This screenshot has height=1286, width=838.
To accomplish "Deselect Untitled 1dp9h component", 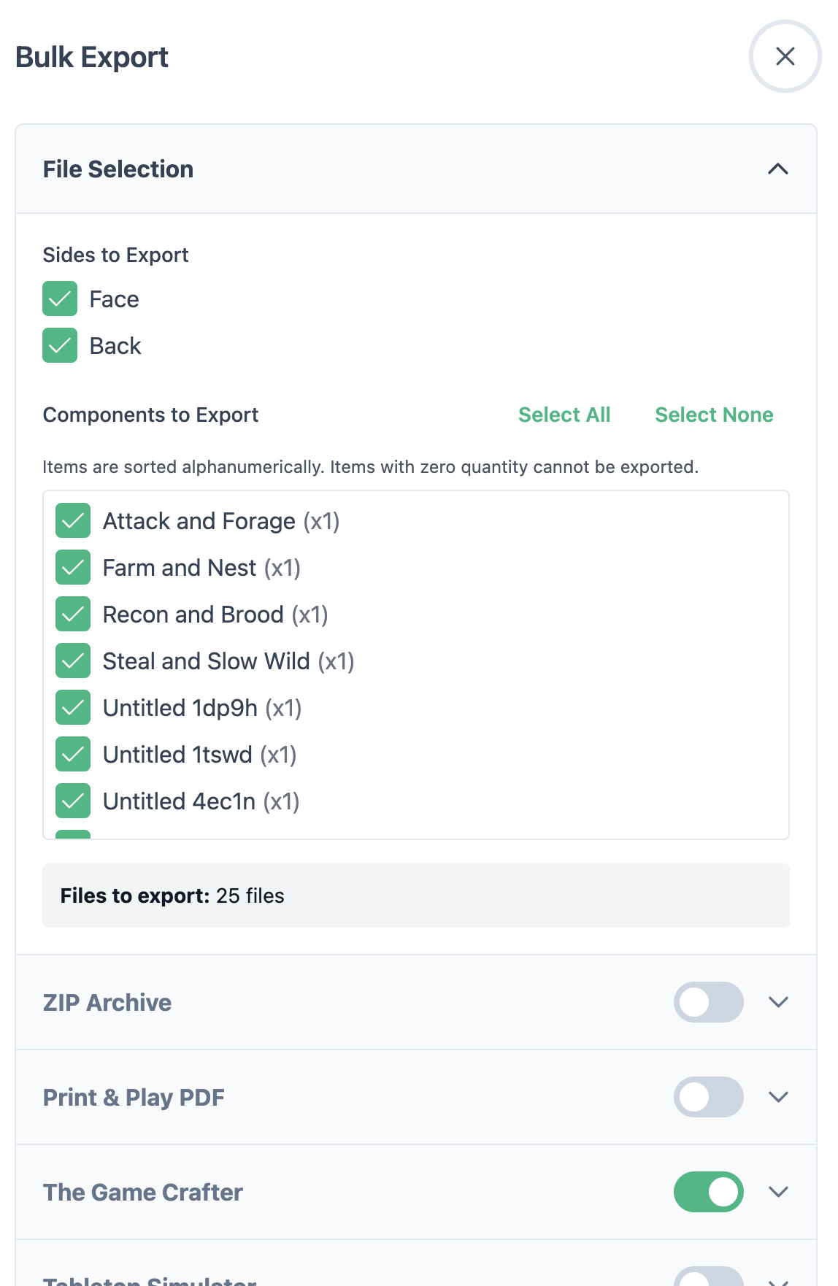I will (73, 708).
